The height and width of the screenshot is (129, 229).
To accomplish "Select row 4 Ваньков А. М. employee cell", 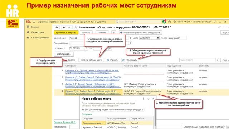I will tap(93, 92).
